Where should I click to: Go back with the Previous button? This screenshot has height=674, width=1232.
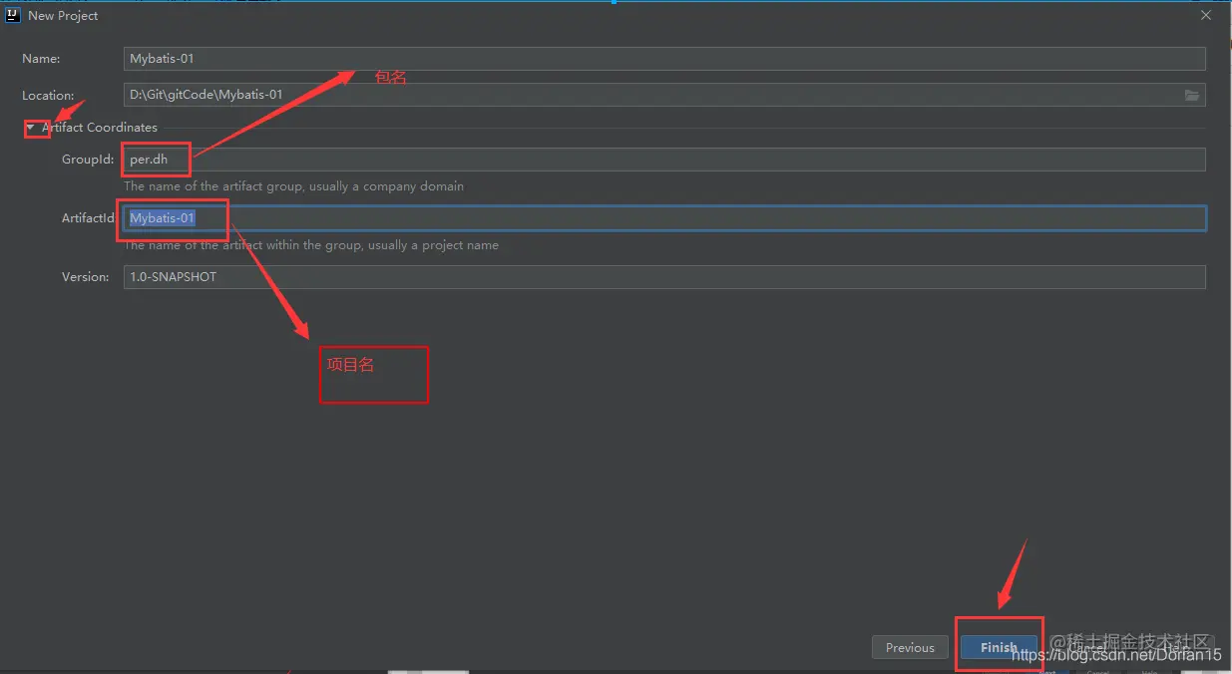point(910,647)
